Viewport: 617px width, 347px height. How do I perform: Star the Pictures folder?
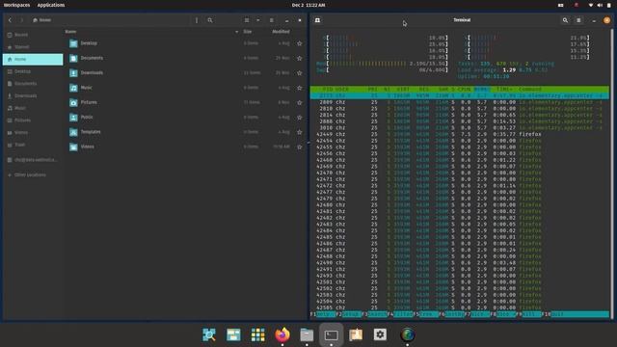tap(300, 102)
